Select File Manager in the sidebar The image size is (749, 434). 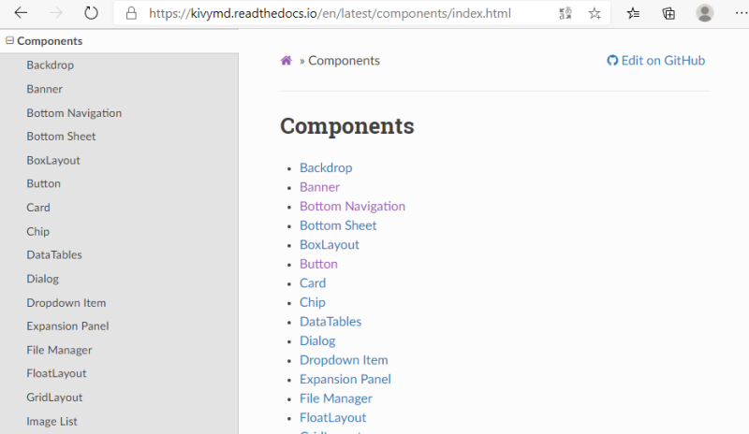59,350
